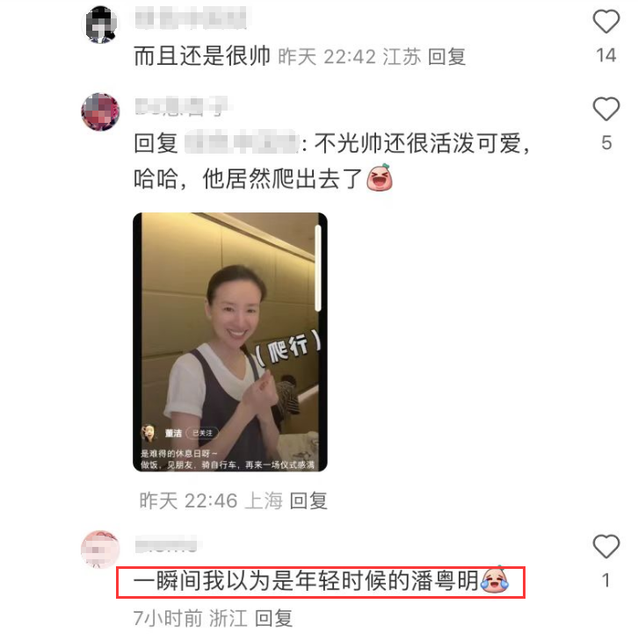Viewport: 638px width, 640px height.
Task: Open the blurred username of third commenter
Action: 166,544
